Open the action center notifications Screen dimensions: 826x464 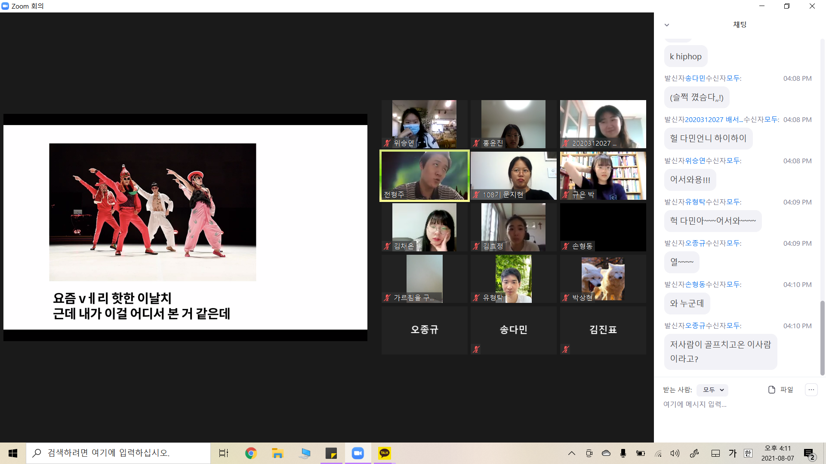(809, 453)
